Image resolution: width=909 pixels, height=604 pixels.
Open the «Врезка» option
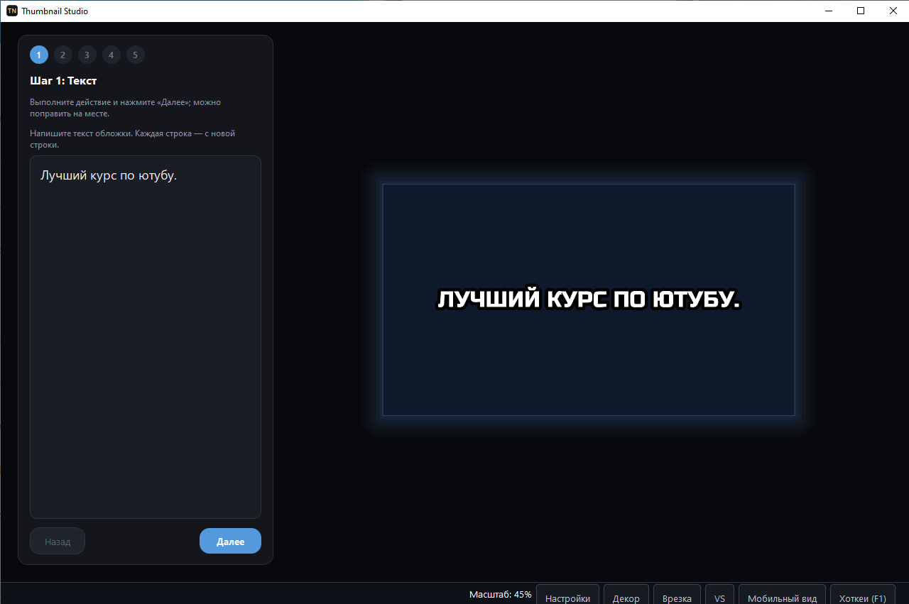point(677,595)
